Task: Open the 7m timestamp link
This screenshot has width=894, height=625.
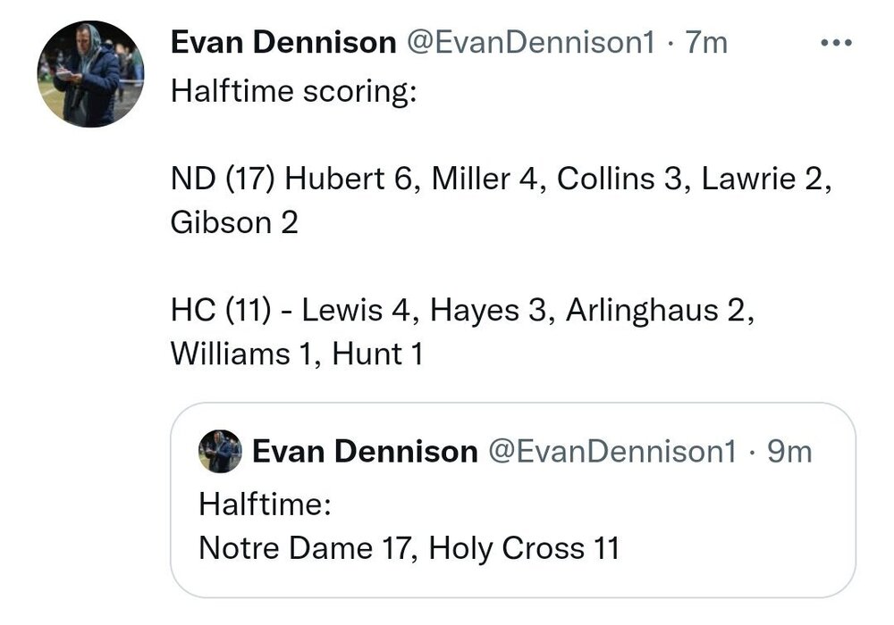Action: [706, 43]
